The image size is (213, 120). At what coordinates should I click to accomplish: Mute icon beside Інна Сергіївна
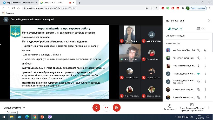click(x=198, y=50)
